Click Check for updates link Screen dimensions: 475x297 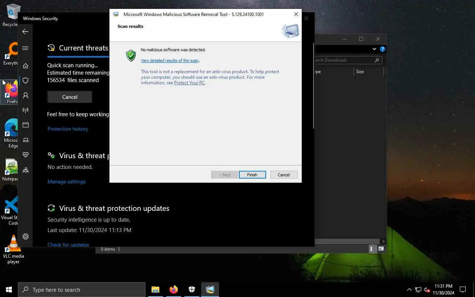click(x=68, y=245)
